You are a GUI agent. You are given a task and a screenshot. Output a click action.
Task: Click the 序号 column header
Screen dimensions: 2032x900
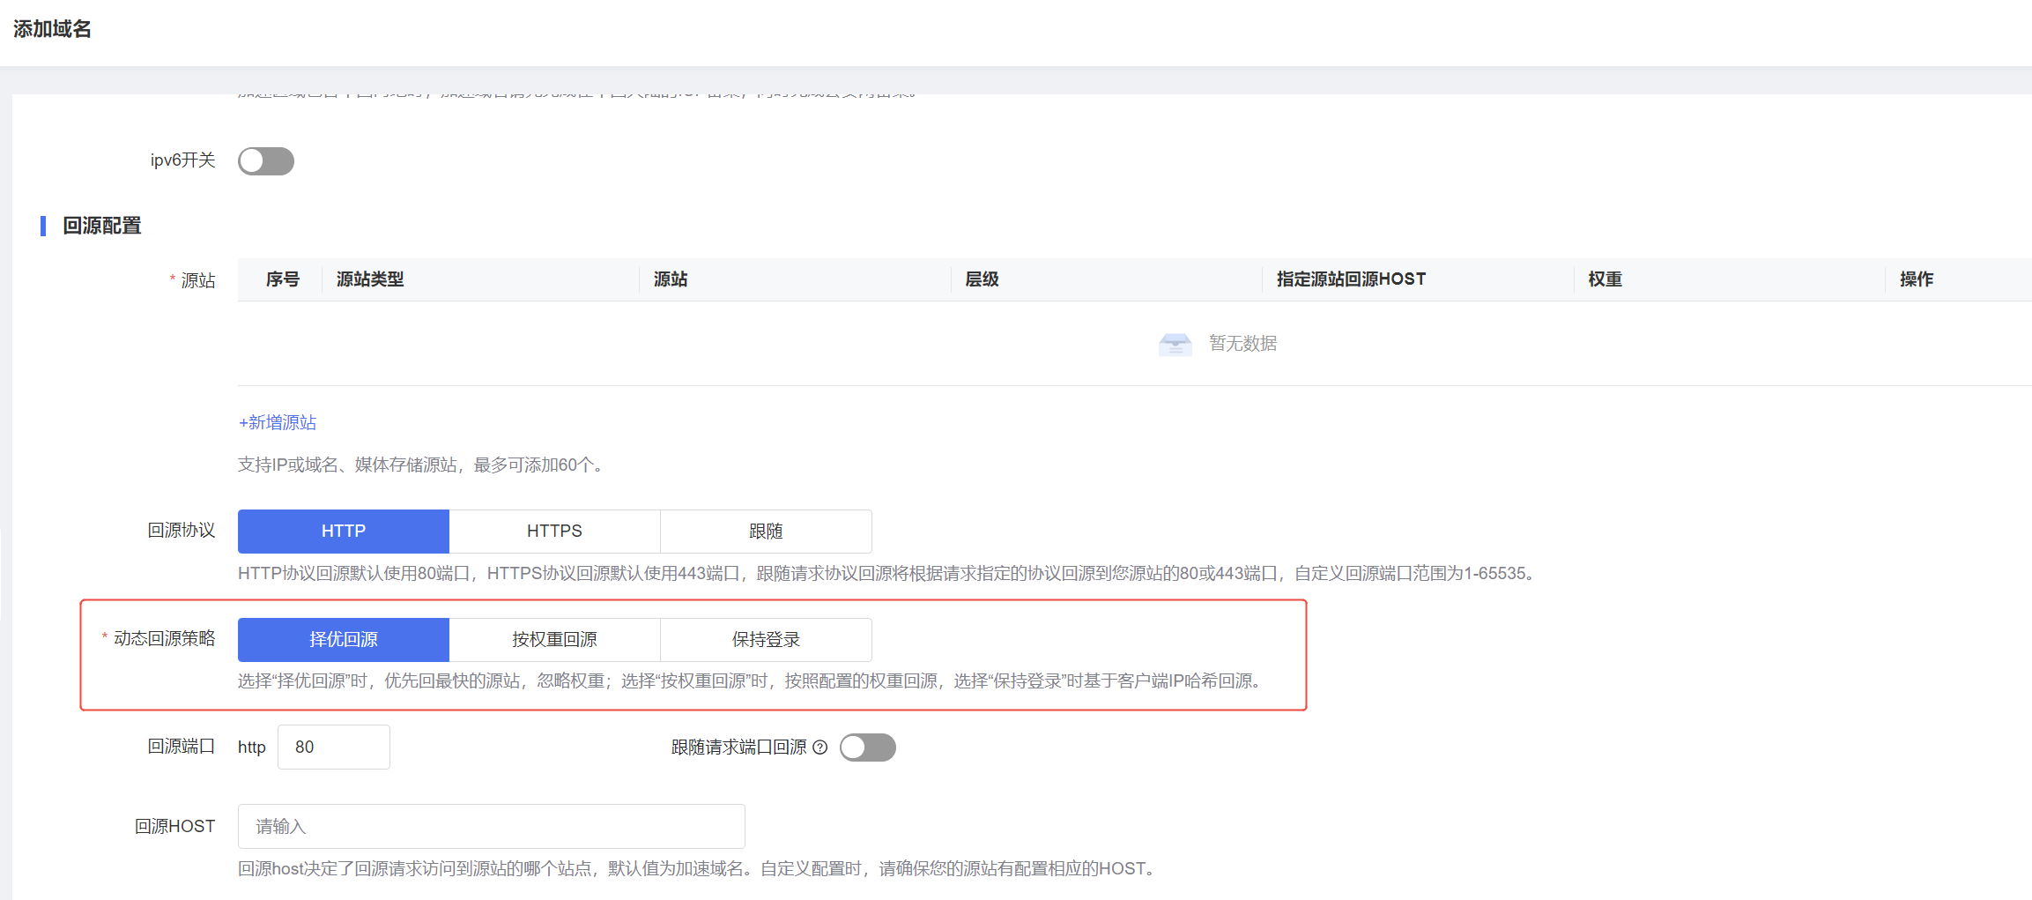tap(283, 279)
